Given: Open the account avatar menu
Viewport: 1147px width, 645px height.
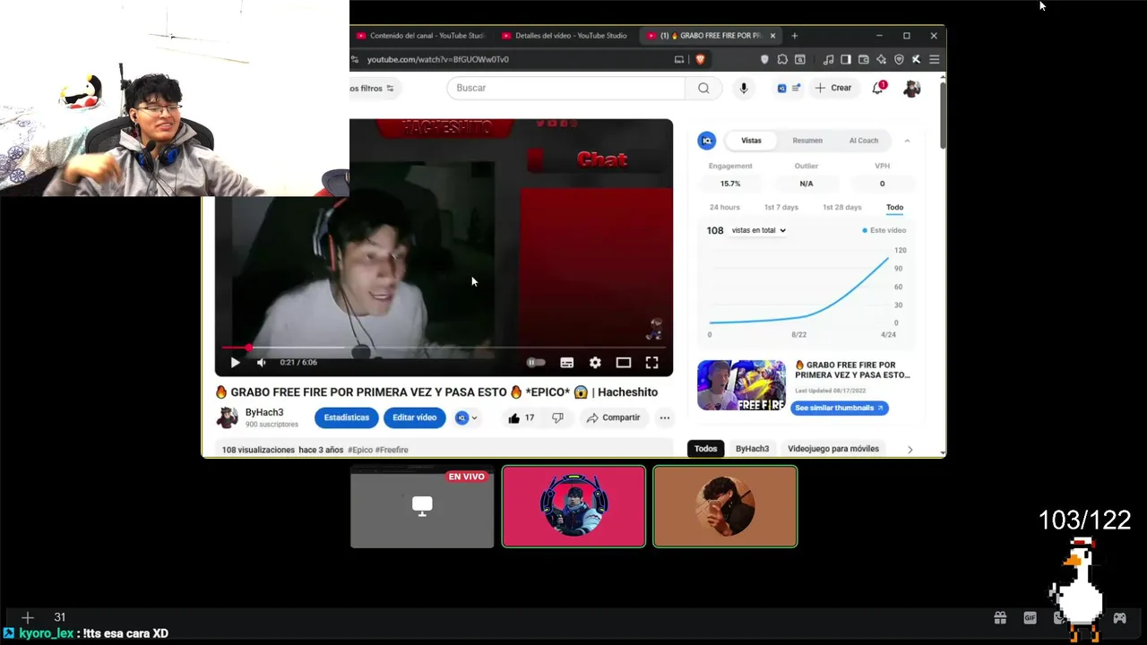Looking at the screenshot, I should [x=911, y=88].
